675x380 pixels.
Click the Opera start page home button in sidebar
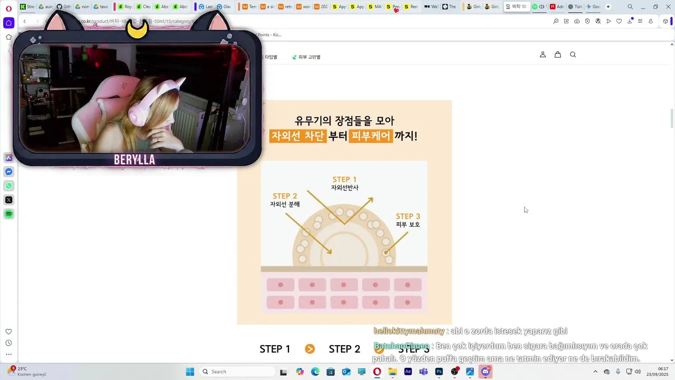[8, 23]
